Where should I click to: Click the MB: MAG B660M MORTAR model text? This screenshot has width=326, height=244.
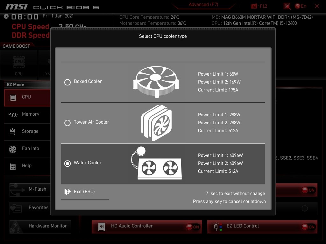point(262,17)
